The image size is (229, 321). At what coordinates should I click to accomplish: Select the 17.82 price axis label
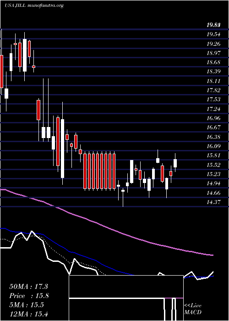(213, 90)
